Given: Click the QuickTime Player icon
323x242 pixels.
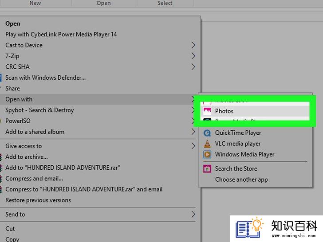Looking at the screenshot, I should coord(207,133).
